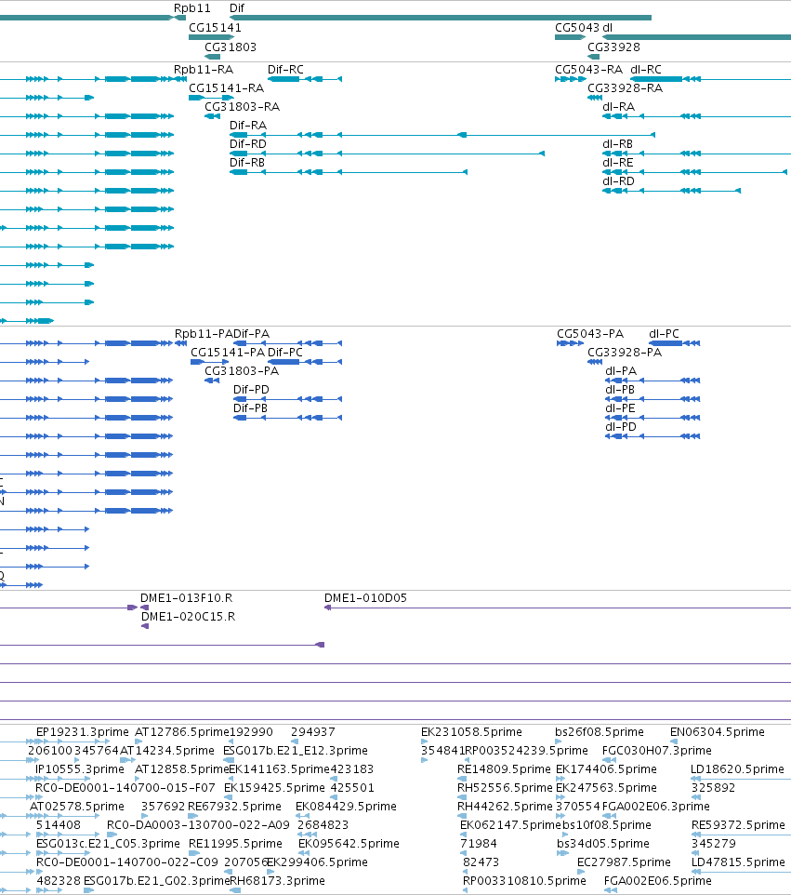The height and width of the screenshot is (895, 791).
Task: Click protein Dif-PA label
Action: click(252, 333)
